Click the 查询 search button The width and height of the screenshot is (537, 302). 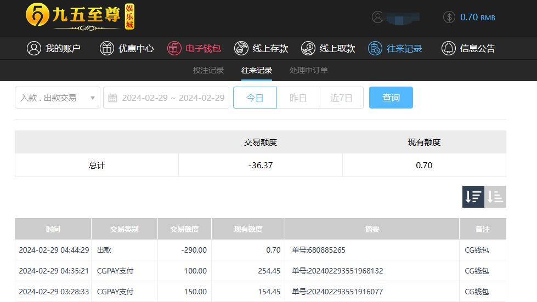pyautogui.click(x=391, y=98)
